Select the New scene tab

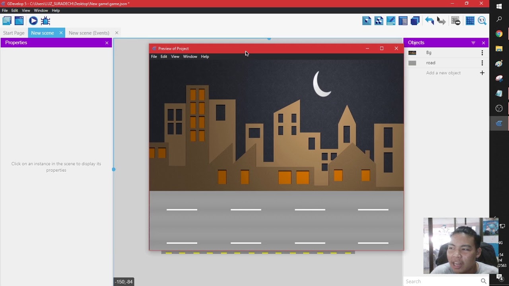(x=43, y=33)
